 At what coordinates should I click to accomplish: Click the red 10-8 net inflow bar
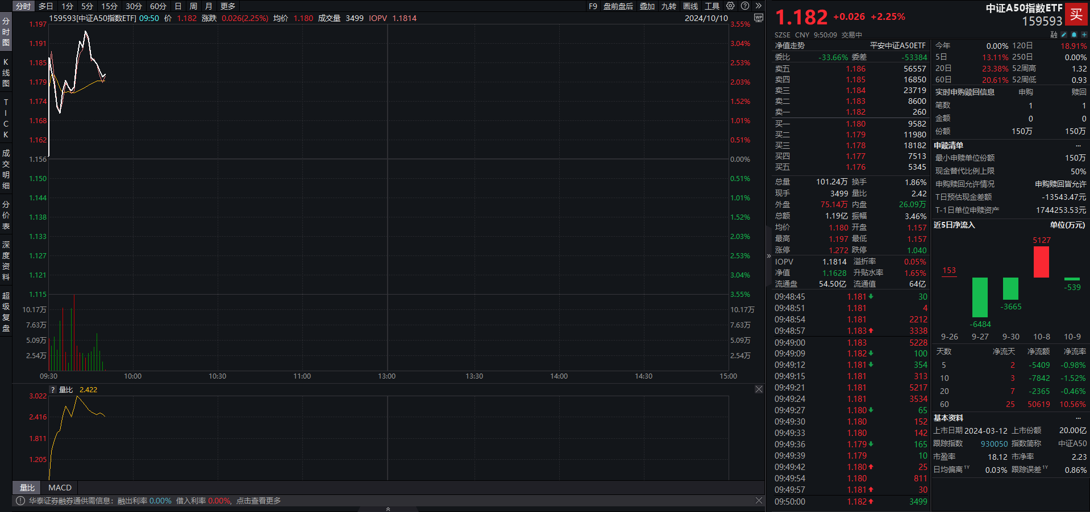pyautogui.click(x=1041, y=262)
